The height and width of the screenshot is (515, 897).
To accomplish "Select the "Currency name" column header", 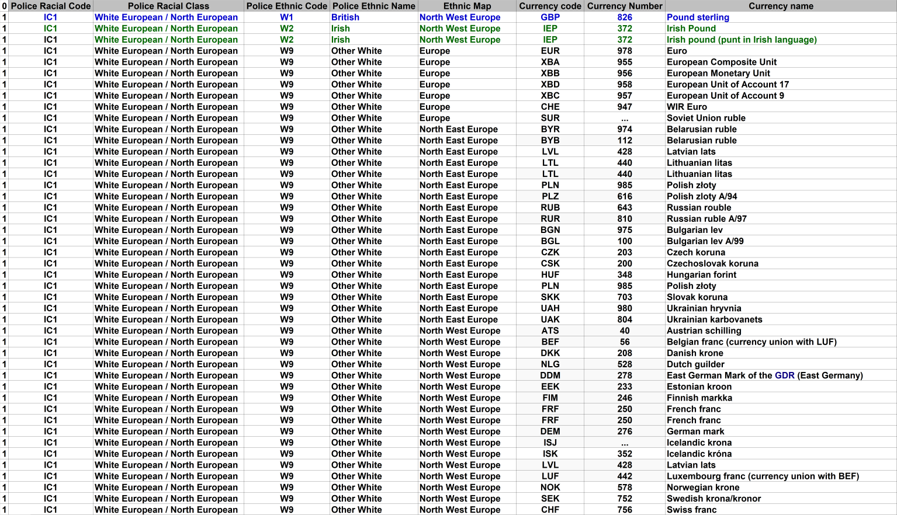I will tap(781, 6).
